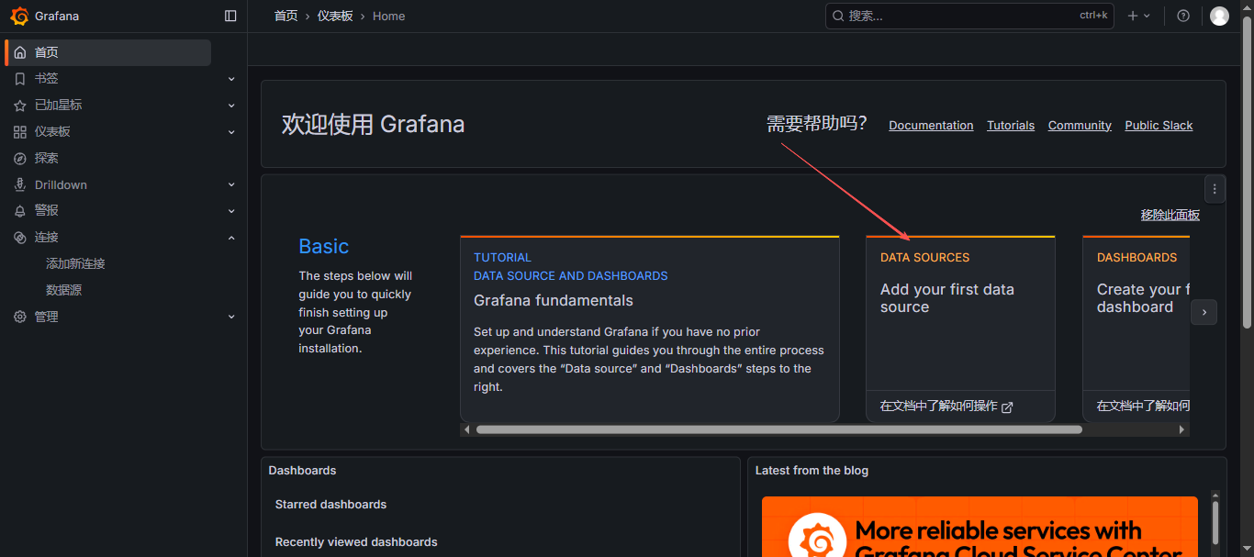Toggle the sidebar dock icon
Screen dimensions: 1254x557
230,16
